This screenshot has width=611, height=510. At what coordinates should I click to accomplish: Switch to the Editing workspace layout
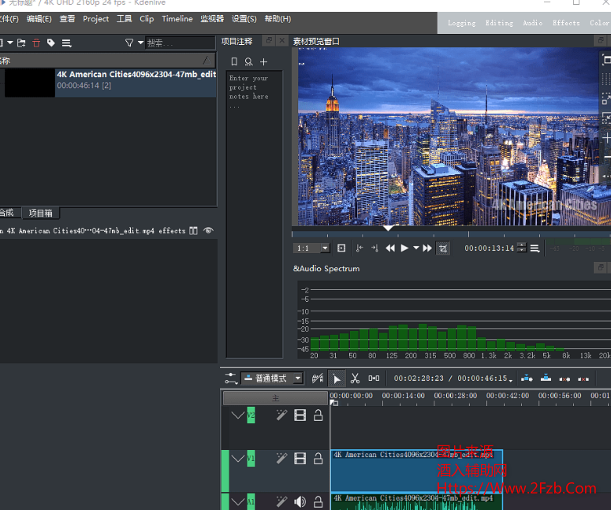pyautogui.click(x=499, y=23)
